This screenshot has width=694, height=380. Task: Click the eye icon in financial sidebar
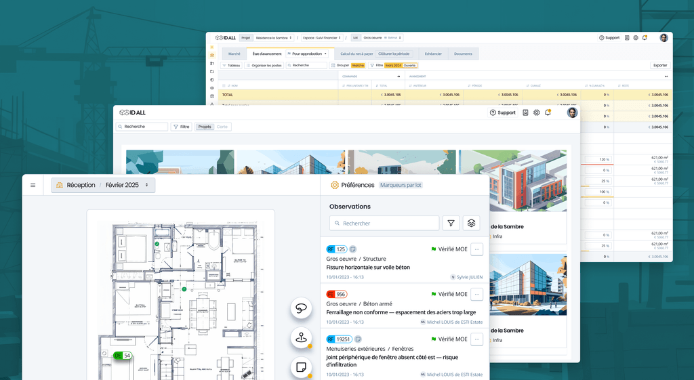coord(212,88)
